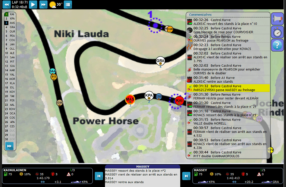This screenshot has width=286, height=187.
Task: Click commentary Gros blocage de roue COURVOISIER
Action: 228,30
